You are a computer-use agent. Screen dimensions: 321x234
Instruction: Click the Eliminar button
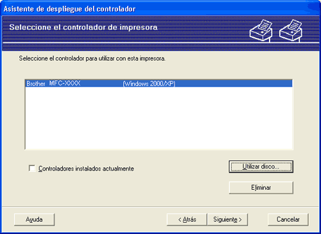(261, 188)
